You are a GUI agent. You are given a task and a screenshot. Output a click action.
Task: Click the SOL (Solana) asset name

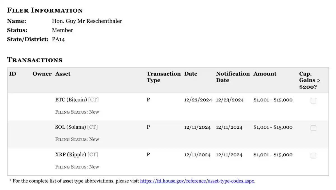(x=70, y=127)
